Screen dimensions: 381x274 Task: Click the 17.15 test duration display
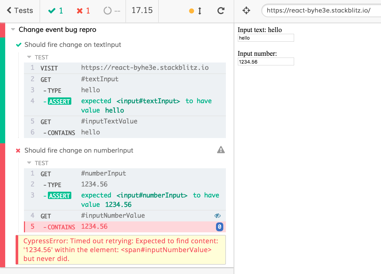tap(142, 10)
